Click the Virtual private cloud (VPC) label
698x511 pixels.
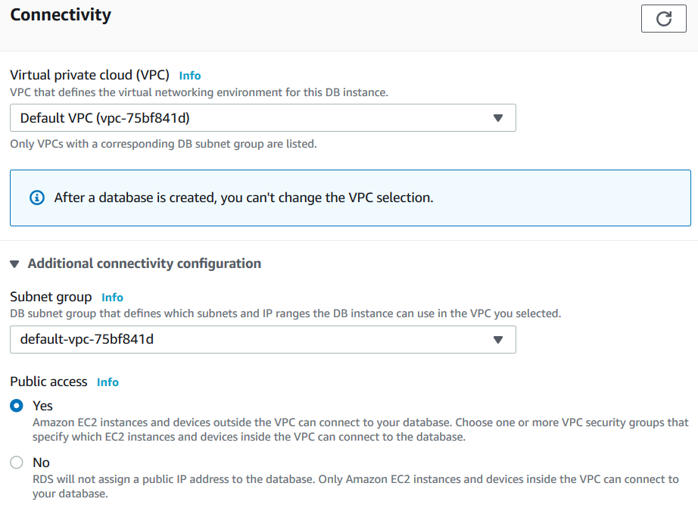pyautogui.click(x=89, y=75)
